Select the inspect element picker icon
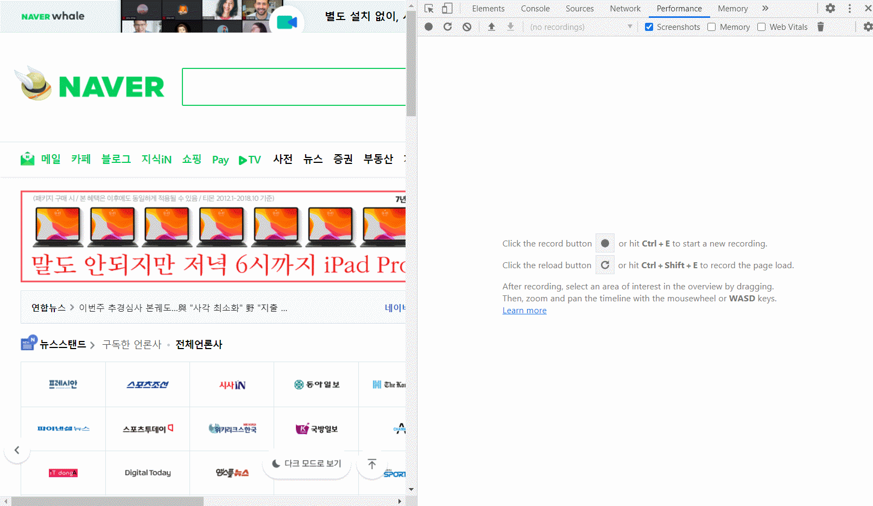873x506 pixels. 429,9
